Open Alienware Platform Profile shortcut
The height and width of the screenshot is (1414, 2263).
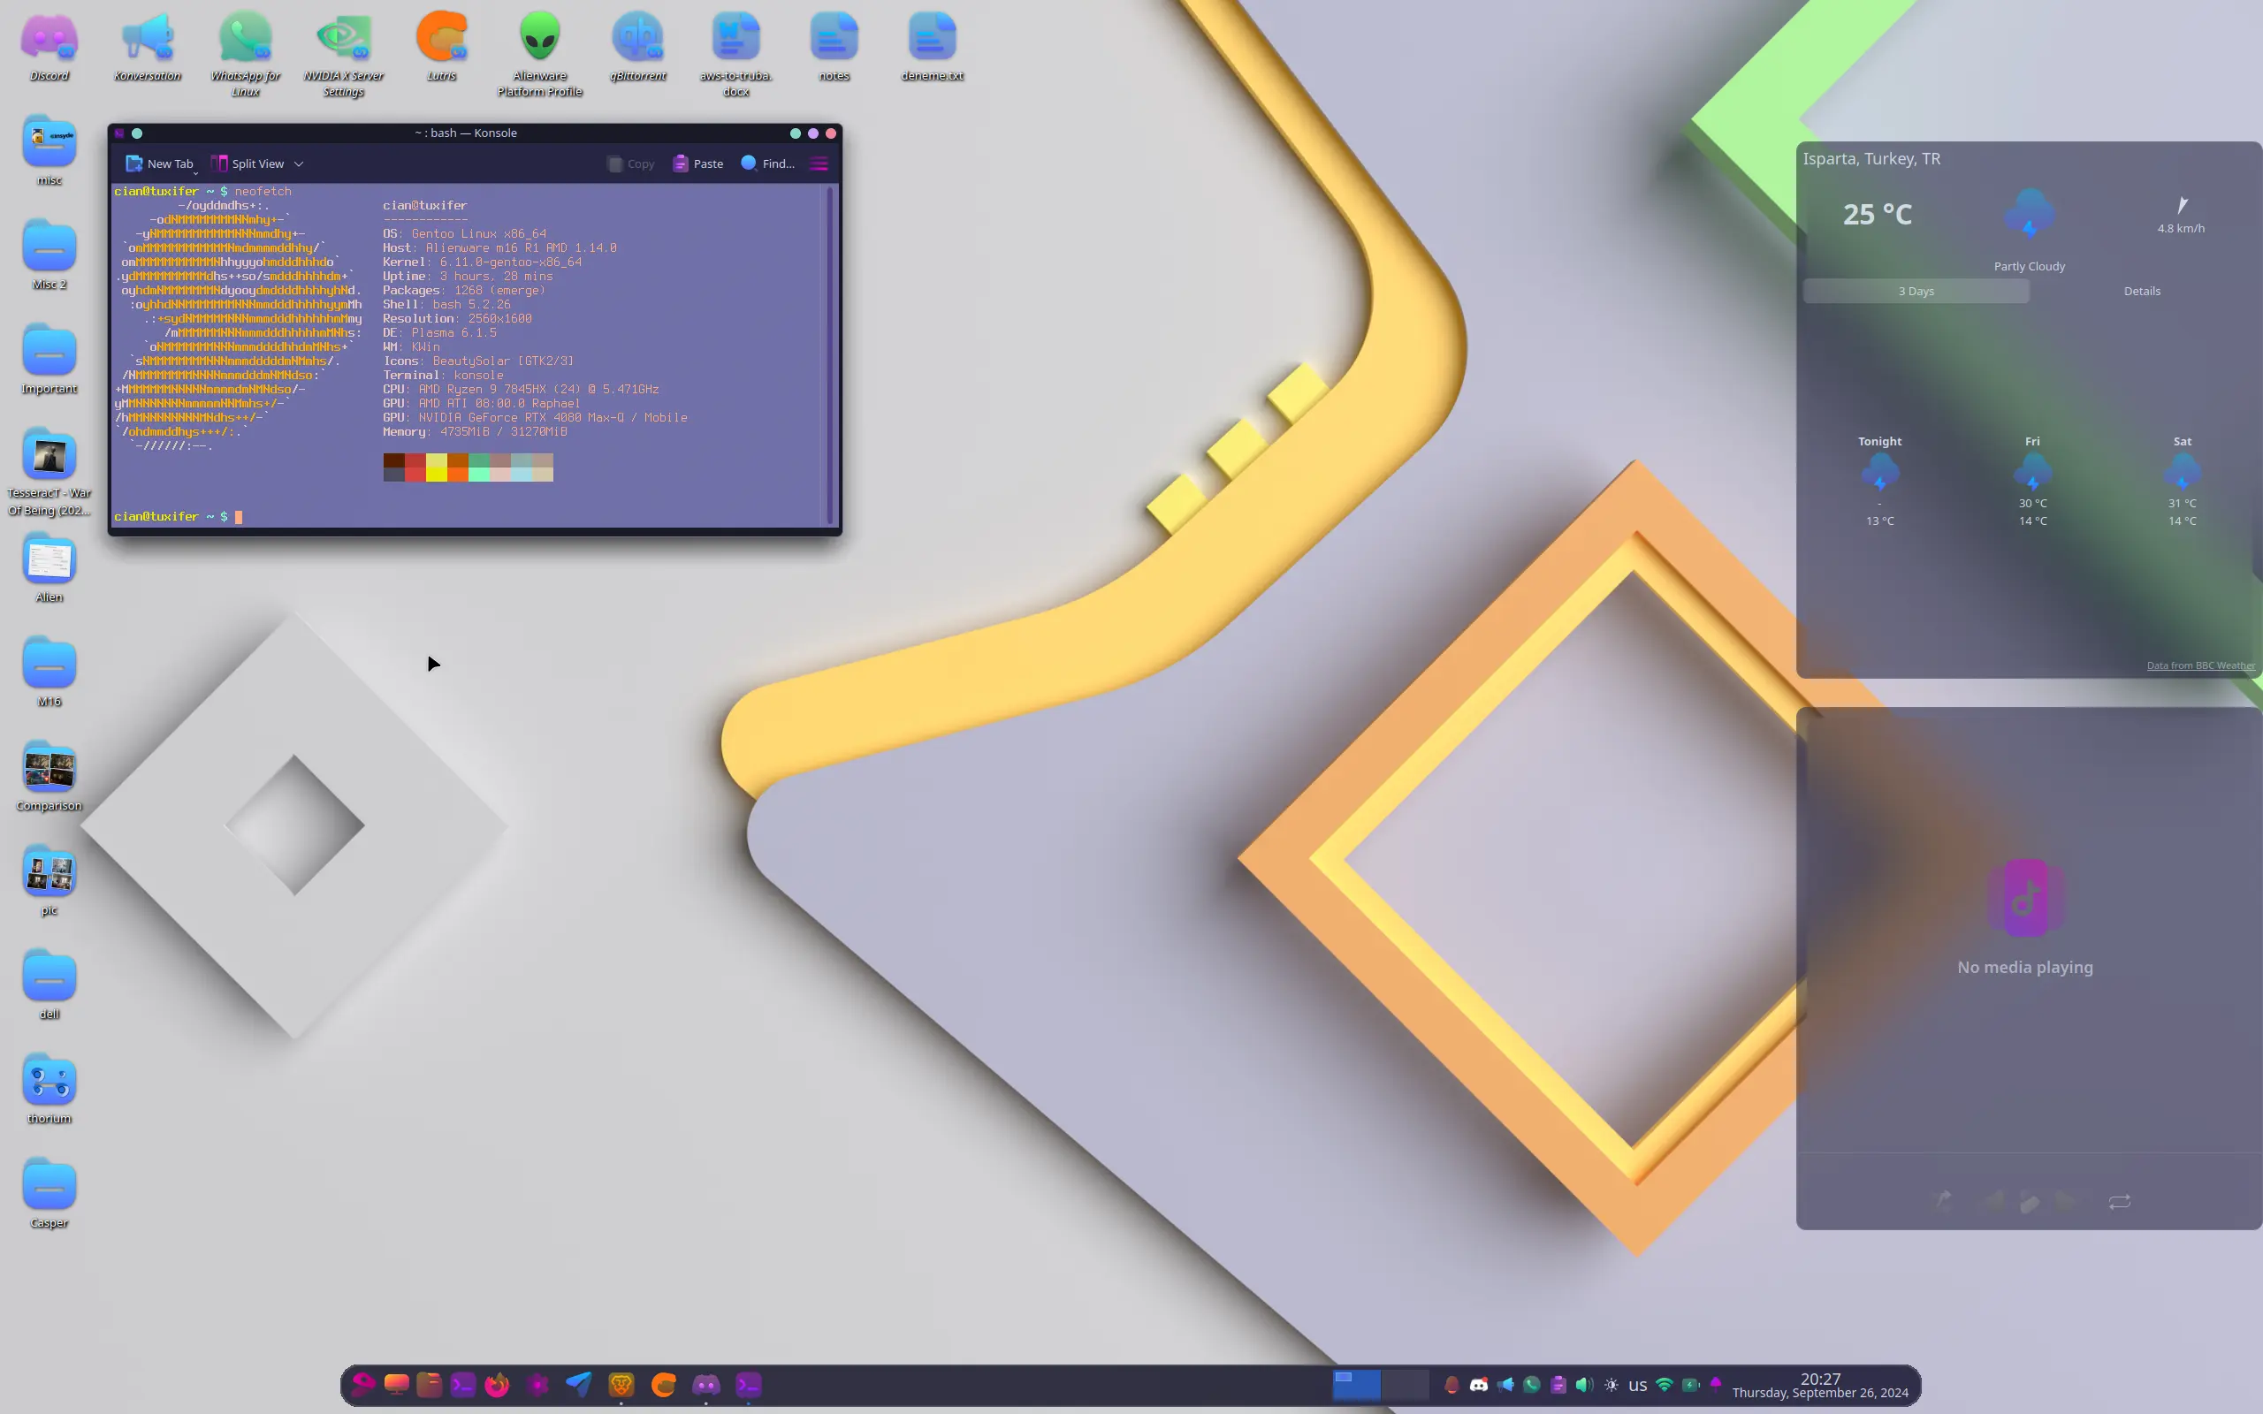click(539, 54)
